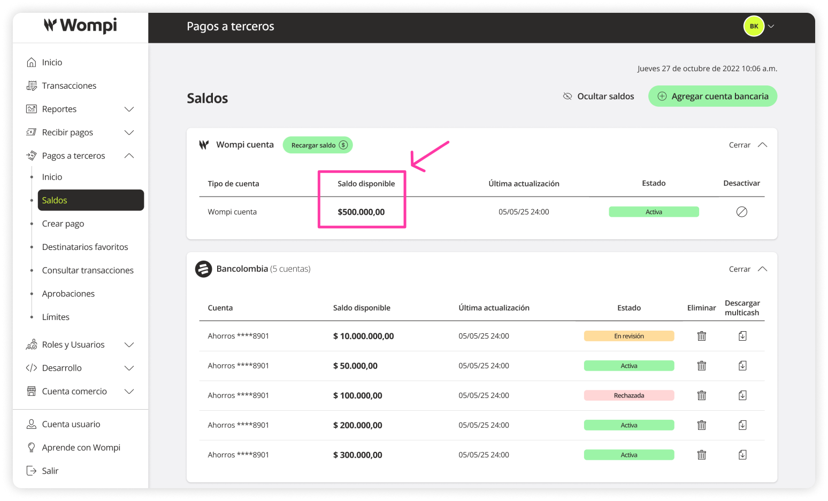Click the Pagos a terceros sidebar icon

coord(32,156)
